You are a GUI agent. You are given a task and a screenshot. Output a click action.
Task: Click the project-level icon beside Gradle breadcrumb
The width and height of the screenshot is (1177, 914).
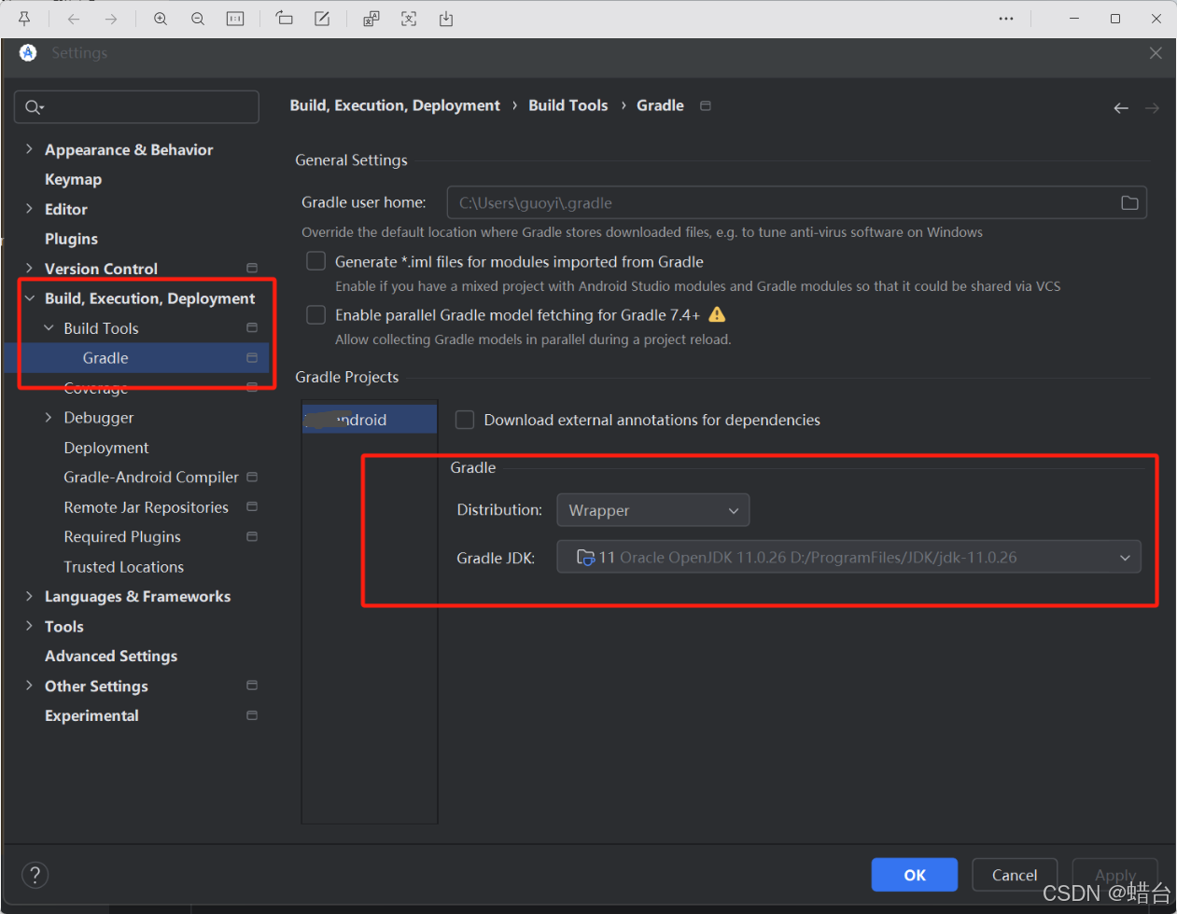coord(706,105)
